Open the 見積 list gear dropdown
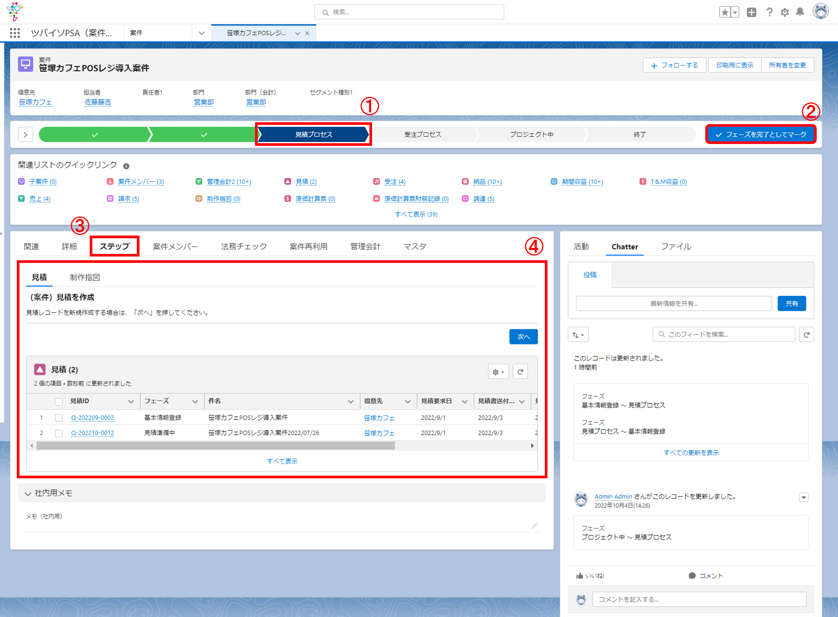This screenshot has width=838, height=617. pyautogui.click(x=498, y=372)
